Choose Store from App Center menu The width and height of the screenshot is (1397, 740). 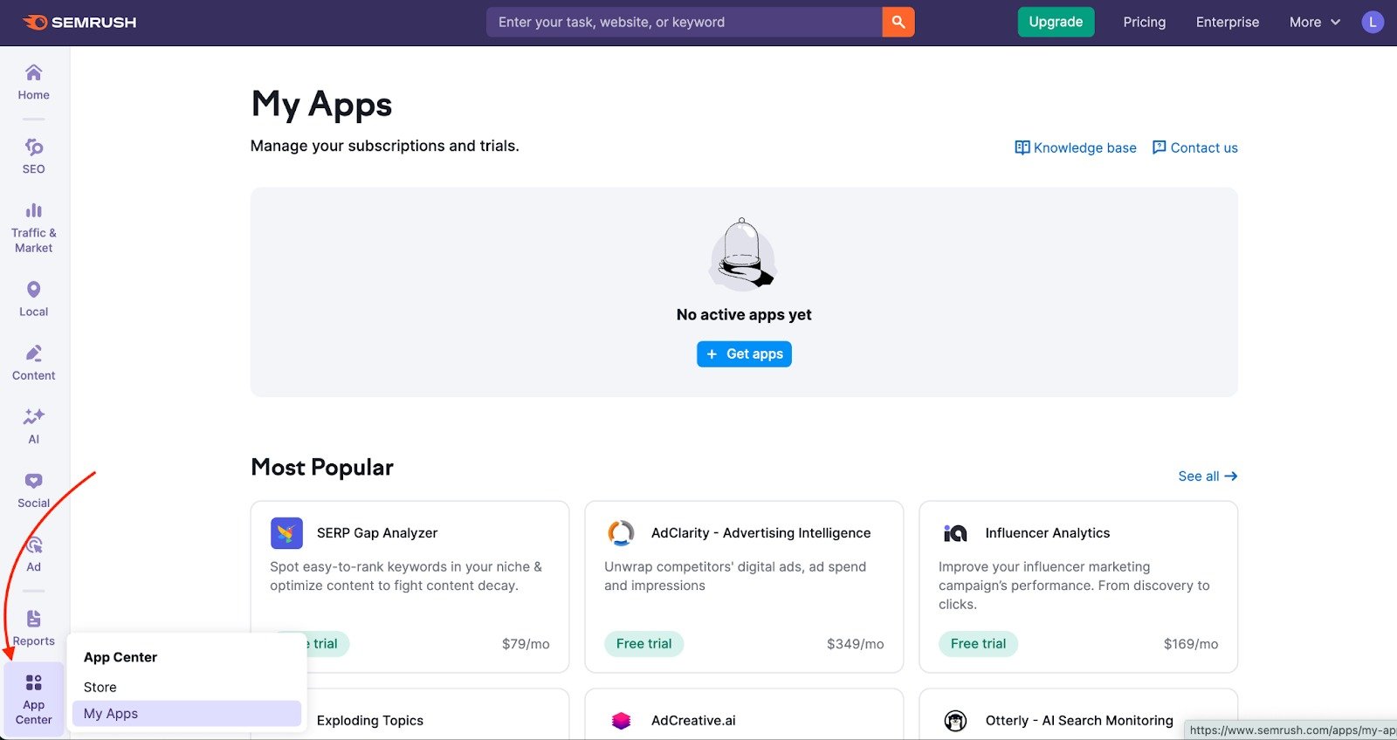(100, 687)
